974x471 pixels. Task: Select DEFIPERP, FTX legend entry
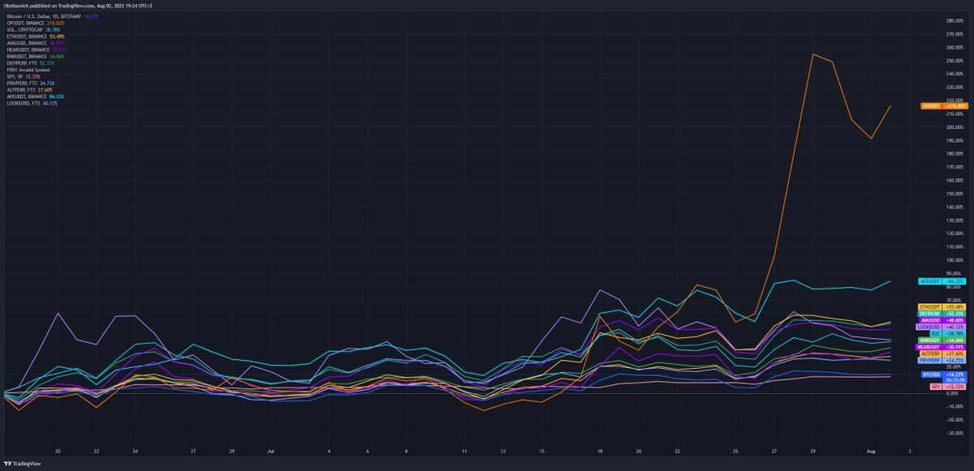coord(30,63)
